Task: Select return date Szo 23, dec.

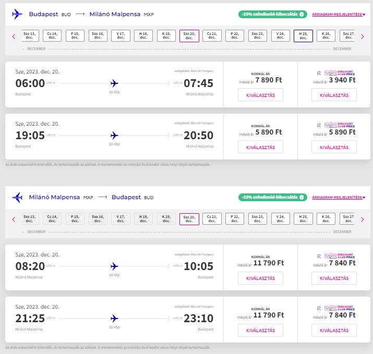Action: (x=258, y=219)
